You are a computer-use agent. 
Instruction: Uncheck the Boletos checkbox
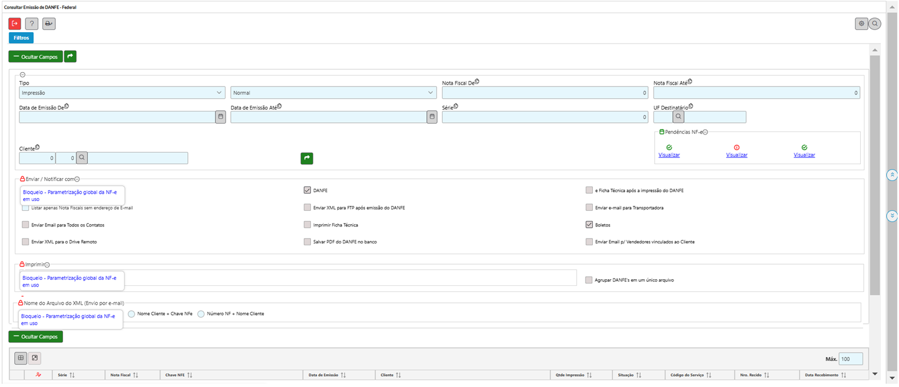(x=589, y=225)
